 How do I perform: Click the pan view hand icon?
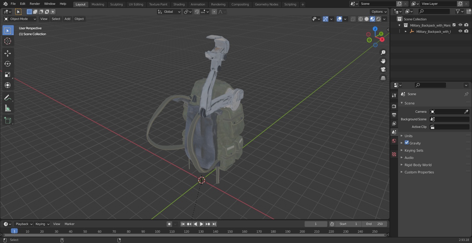[x=383, y=61]
